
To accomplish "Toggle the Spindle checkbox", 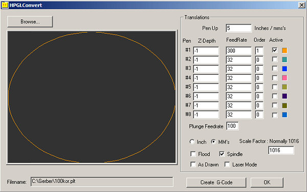I will [x=222, y=154].
